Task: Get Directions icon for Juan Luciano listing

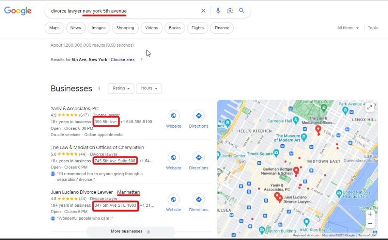Action: click(x=199, y=199)
